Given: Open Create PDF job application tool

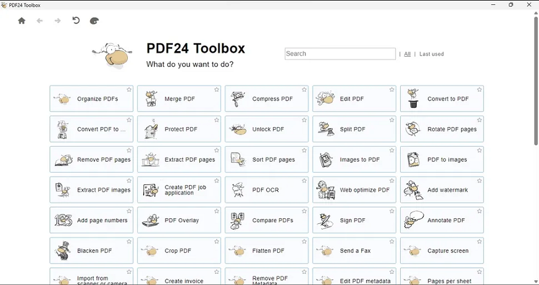Looking at the screenshot, I should tap(179, 190).
